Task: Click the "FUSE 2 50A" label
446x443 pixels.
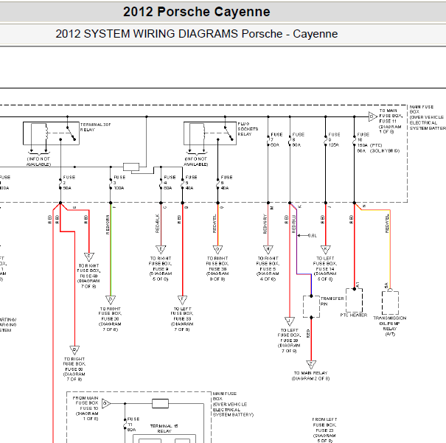Action: click(69, 183)
